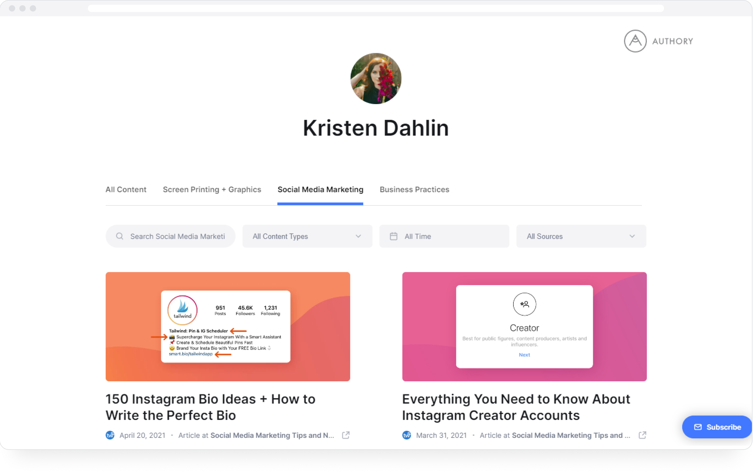The width and height of the screenshot is (753, 476).
Task: Click the Authory logo icon
Action: click(x=635, y=41)
